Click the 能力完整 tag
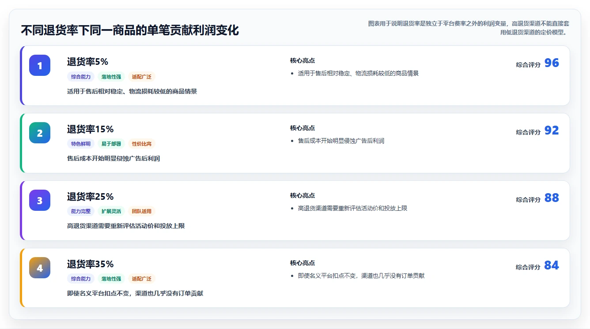This screenshot has height=329, width=590. (81, 211)
